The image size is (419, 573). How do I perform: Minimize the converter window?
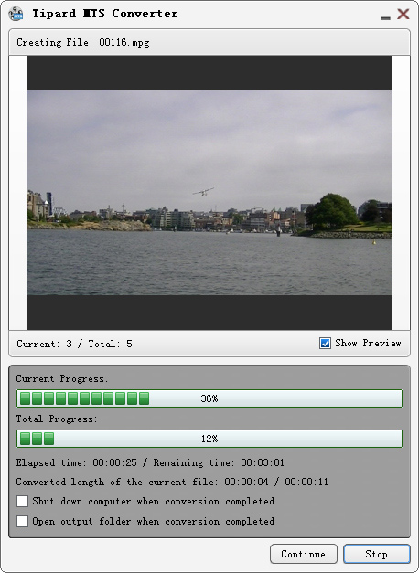pyautogui.click(x=385, y=16)
